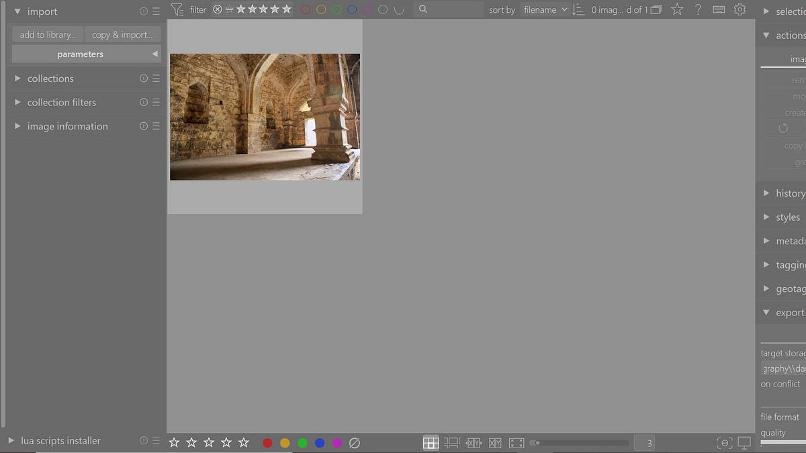This screenshot has height=453, width=806.
Task: Click the thumbnail zoom slider
Action: click(580, 443)
